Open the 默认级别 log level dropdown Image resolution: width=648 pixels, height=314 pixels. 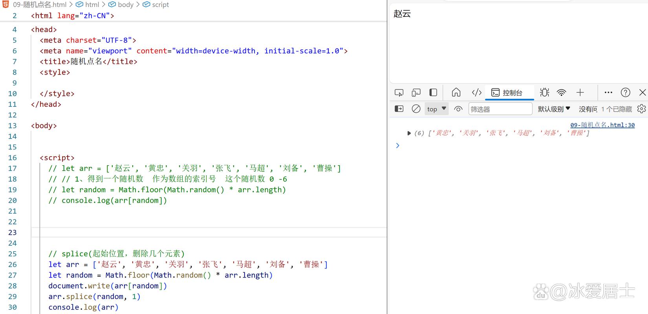click(554, 109)
